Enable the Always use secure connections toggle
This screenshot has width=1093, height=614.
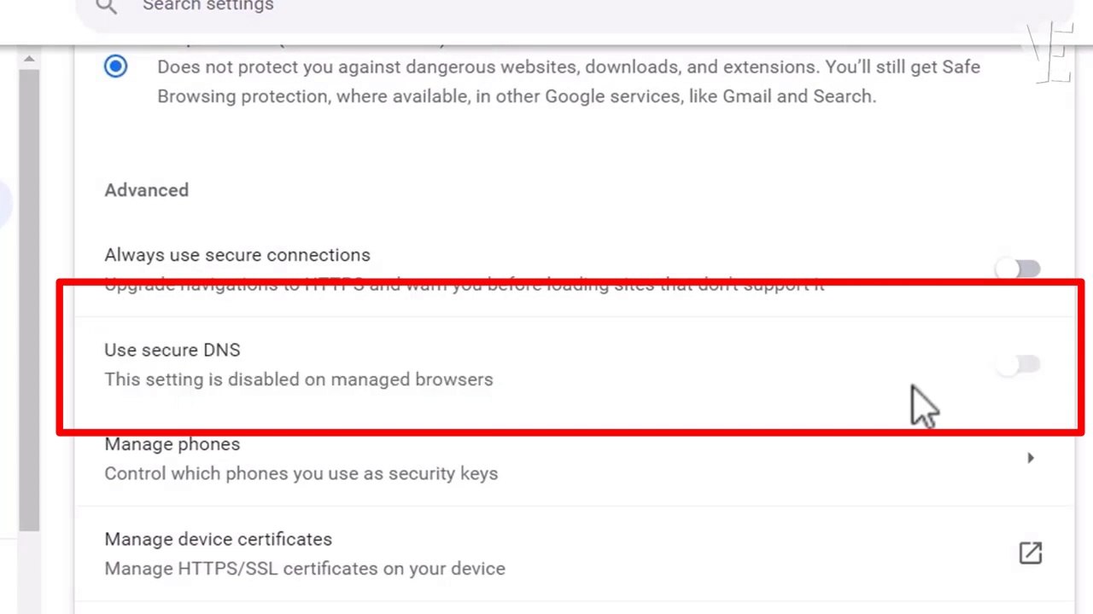[1018, 269]
